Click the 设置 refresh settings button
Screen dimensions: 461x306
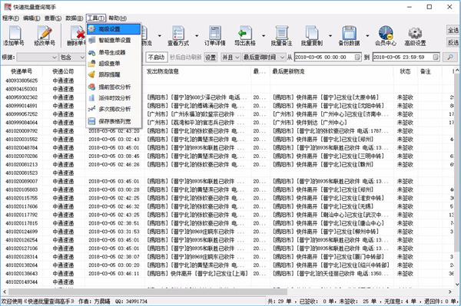[x=211, y=58]
